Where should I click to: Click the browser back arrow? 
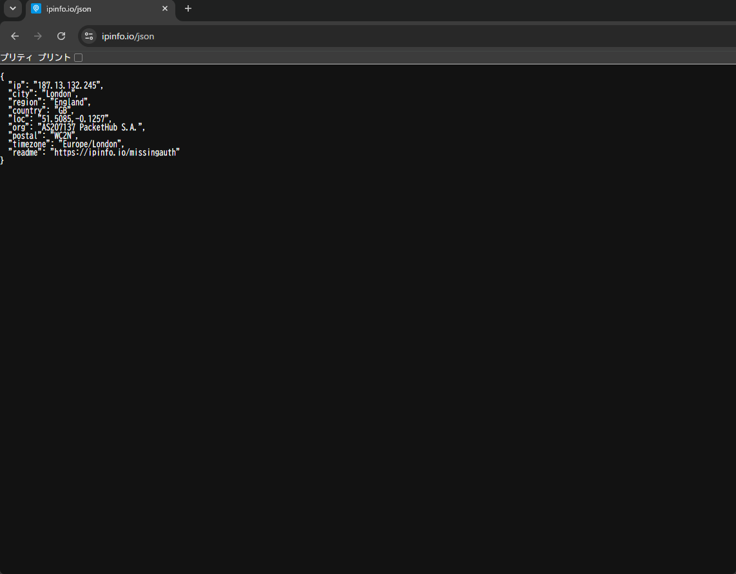click(15, 36)
